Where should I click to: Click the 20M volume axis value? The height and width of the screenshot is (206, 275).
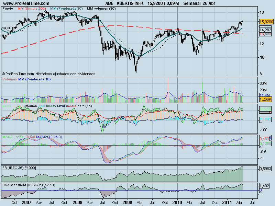[x=263, y=90]
